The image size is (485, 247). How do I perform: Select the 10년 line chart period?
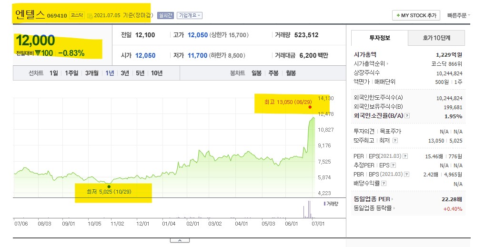157,73
